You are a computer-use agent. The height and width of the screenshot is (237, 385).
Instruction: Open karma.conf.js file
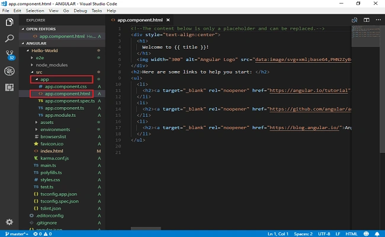pyautogui.click(x=62, y=158)
